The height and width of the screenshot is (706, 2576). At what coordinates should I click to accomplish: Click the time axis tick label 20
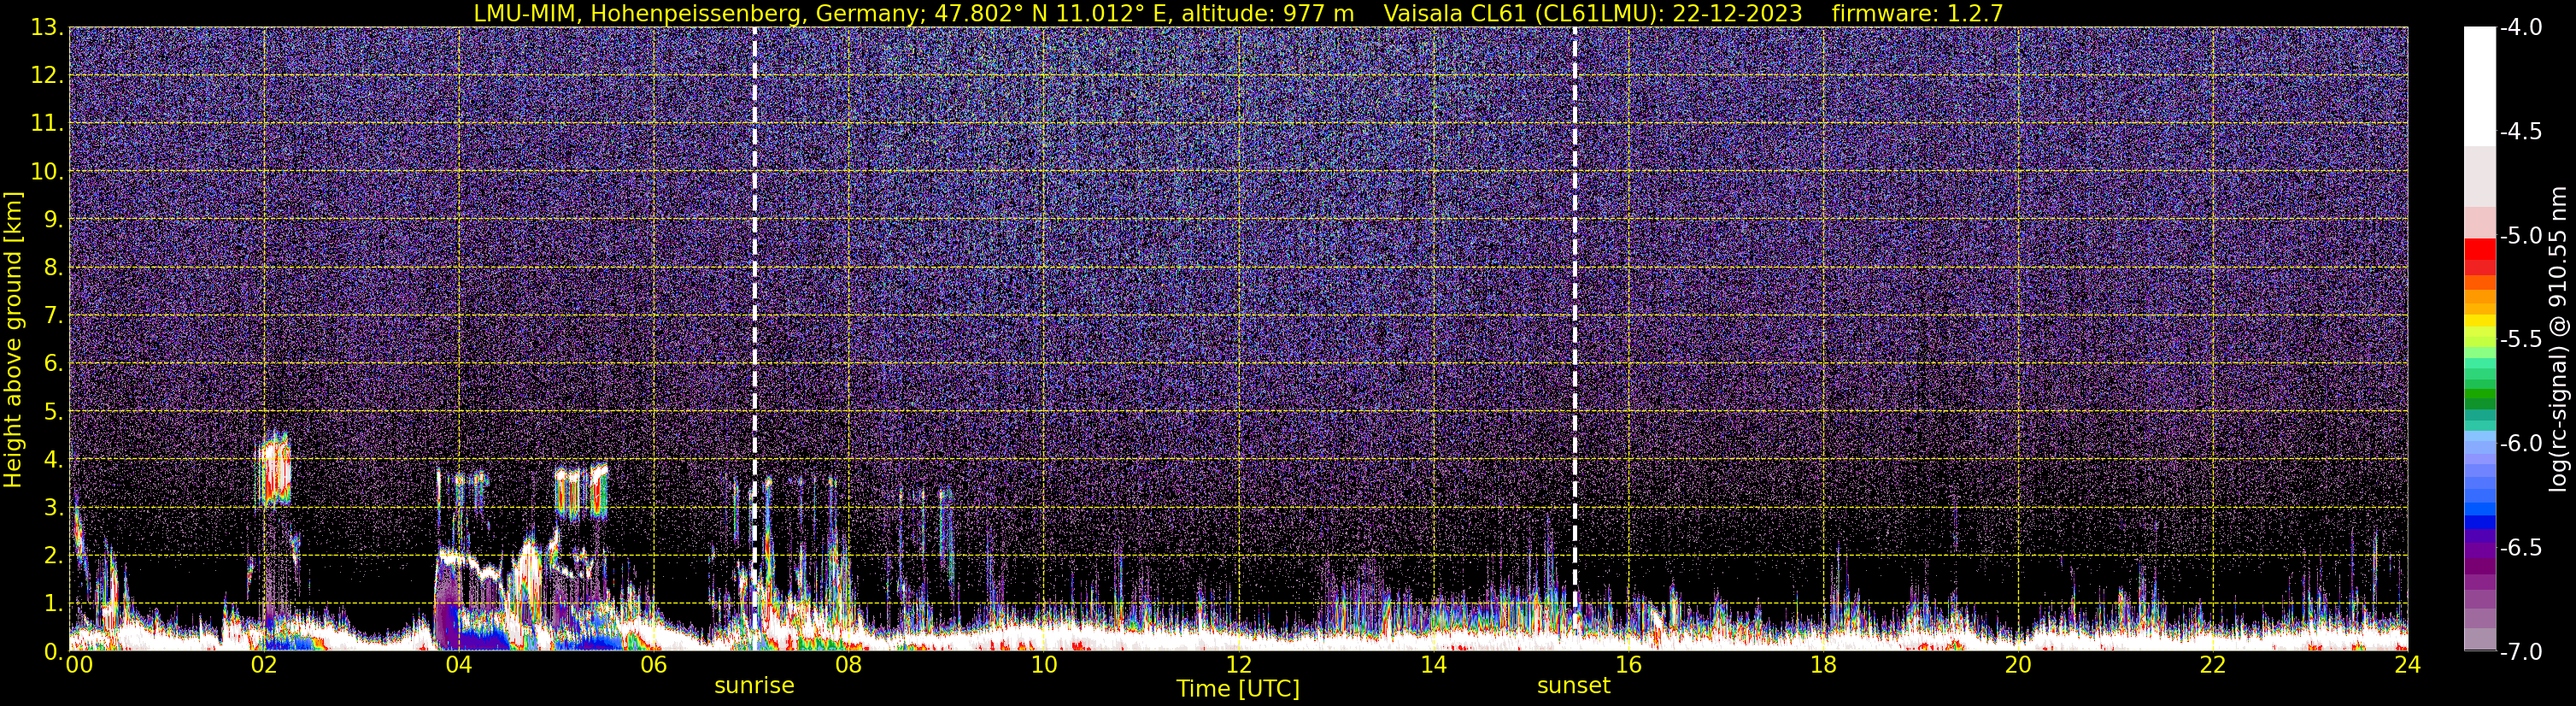(2018, 665)
